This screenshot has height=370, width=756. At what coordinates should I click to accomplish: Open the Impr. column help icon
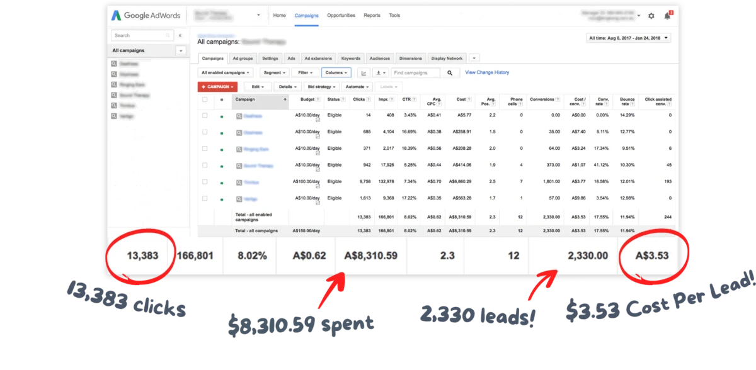coord(393,99)
